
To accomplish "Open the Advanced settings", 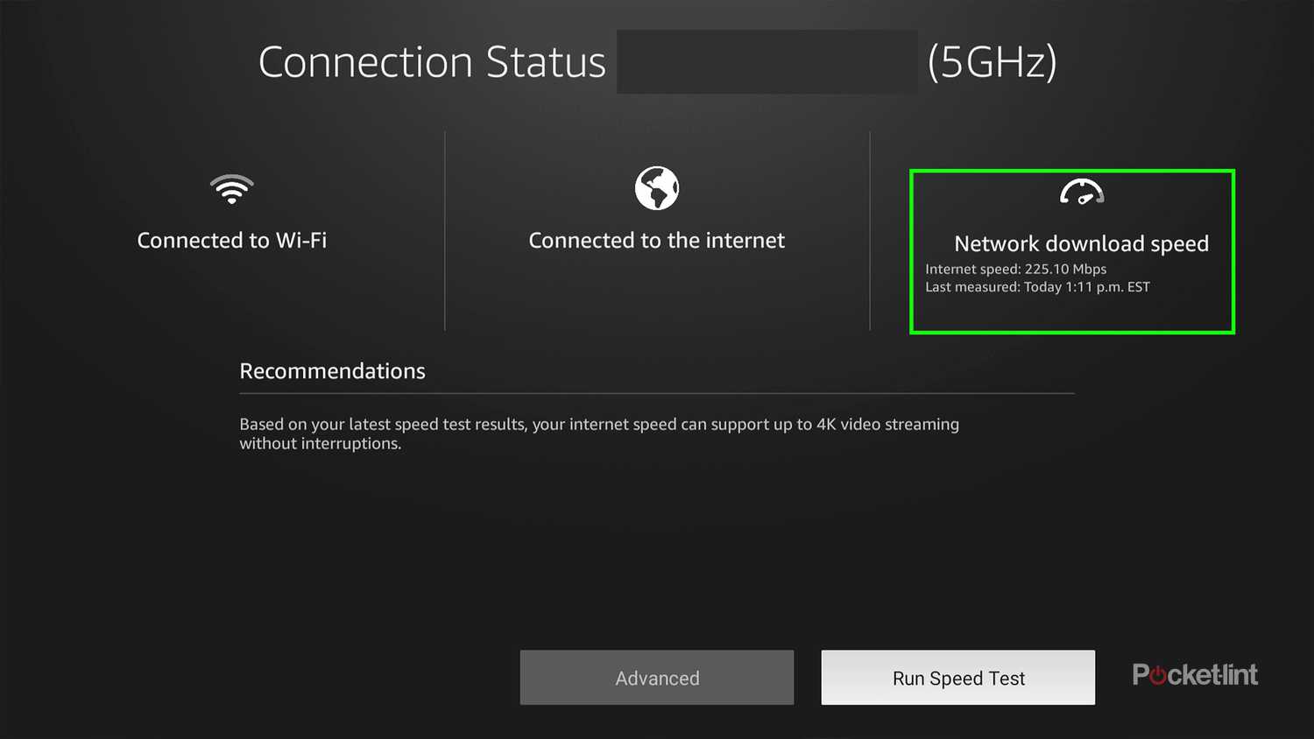I will coord(656,677).
